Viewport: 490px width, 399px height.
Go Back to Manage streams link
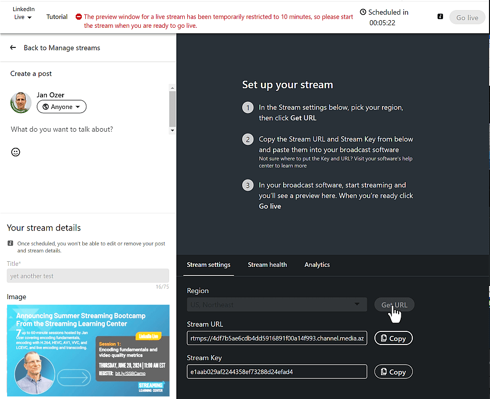(x=62, y=48)
